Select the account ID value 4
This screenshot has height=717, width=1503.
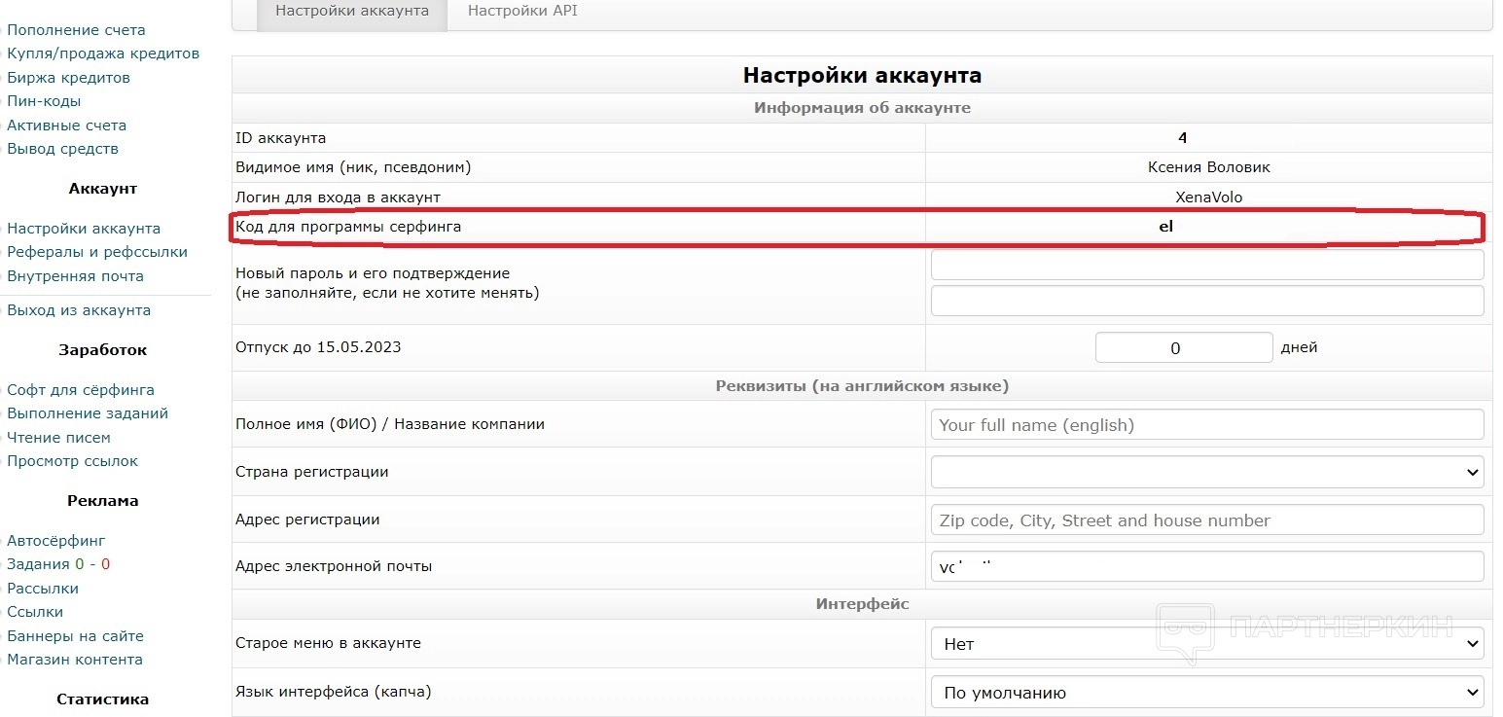pyautogui.click(x=1182, y=138)
